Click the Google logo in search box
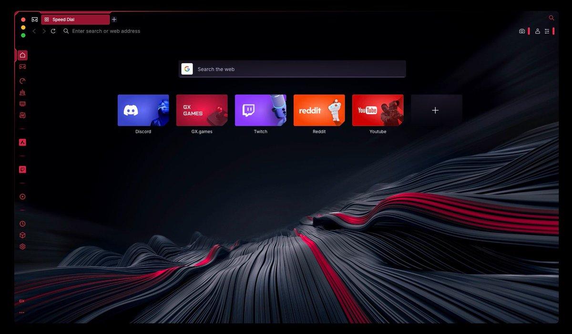The width and height of the screenshot is (572, 334). 187,69
